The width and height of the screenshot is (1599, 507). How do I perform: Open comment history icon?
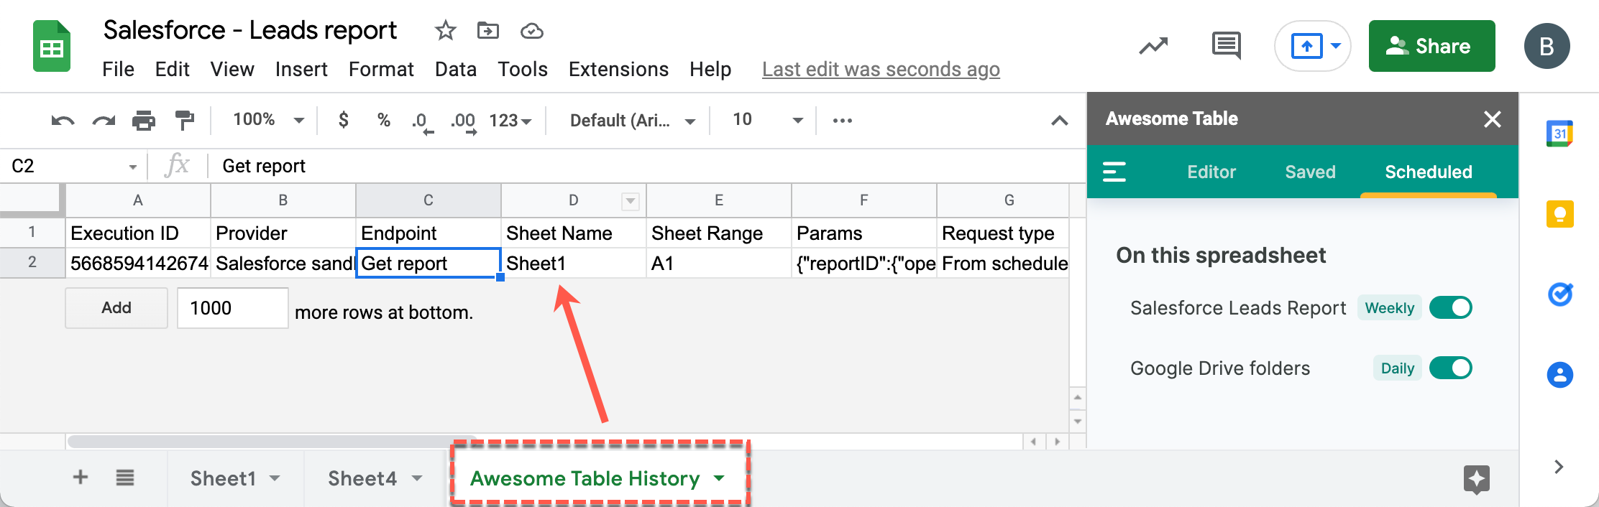1226,46
